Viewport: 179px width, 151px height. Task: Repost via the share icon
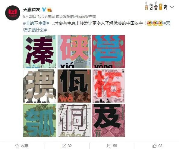[x=64, y=146]
